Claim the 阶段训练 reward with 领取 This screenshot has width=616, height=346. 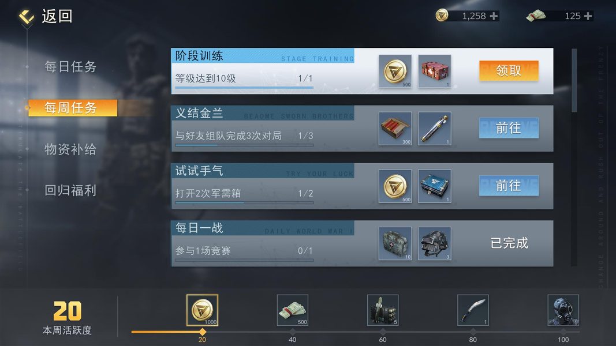509,71
